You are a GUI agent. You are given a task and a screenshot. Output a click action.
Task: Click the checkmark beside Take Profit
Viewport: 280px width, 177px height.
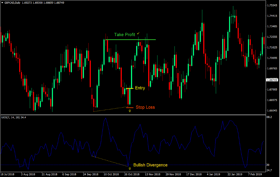click(x=139, y=33)
